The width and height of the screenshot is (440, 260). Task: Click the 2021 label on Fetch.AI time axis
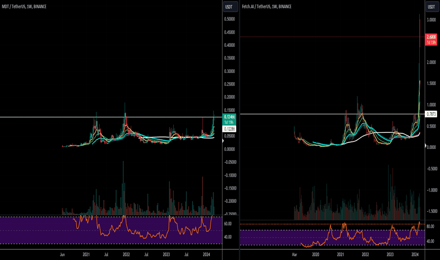[x=340, y=255]
